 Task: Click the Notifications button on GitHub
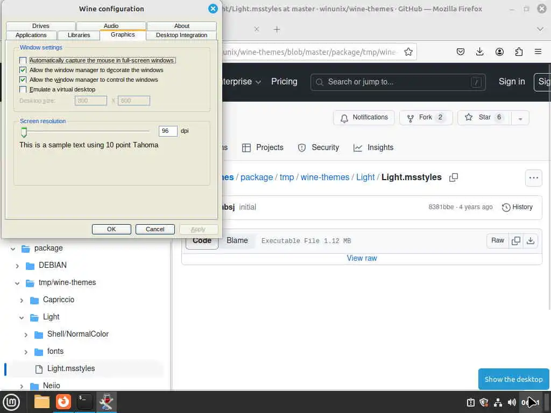(364, 118)
